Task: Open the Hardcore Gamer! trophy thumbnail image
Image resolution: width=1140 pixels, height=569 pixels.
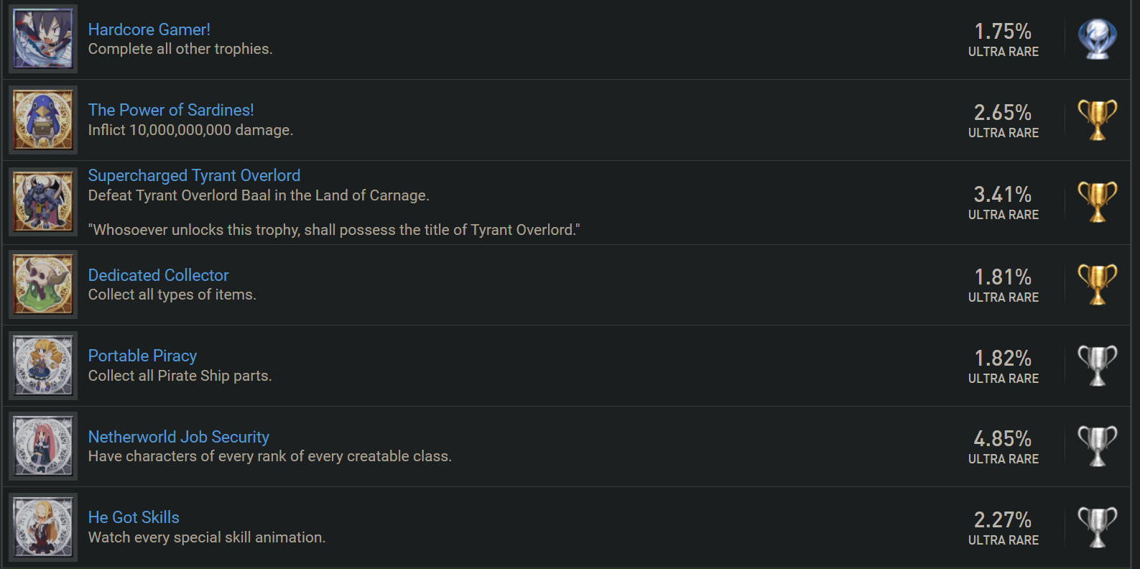Action: point(43,39)
